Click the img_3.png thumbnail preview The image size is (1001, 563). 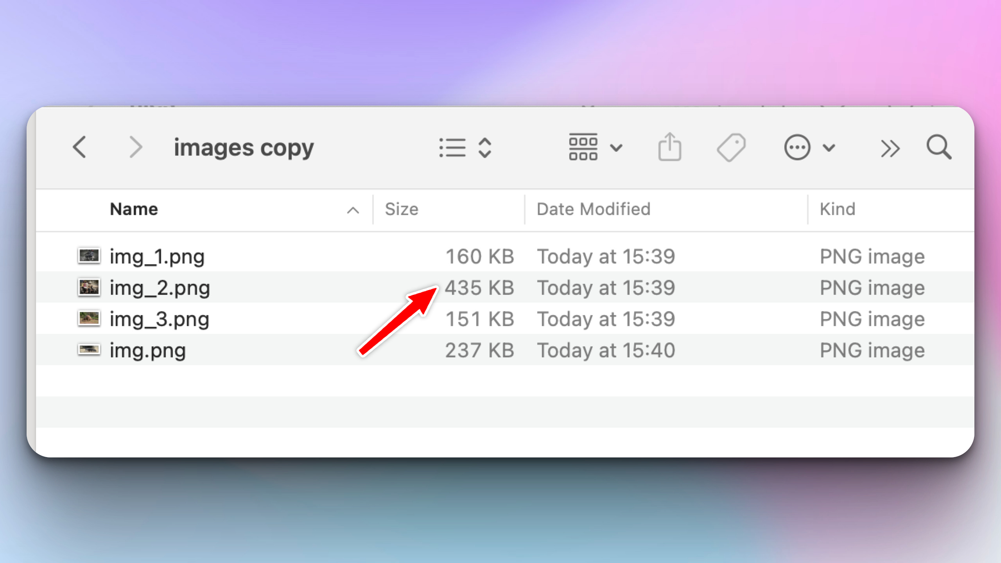click(89, 318)
